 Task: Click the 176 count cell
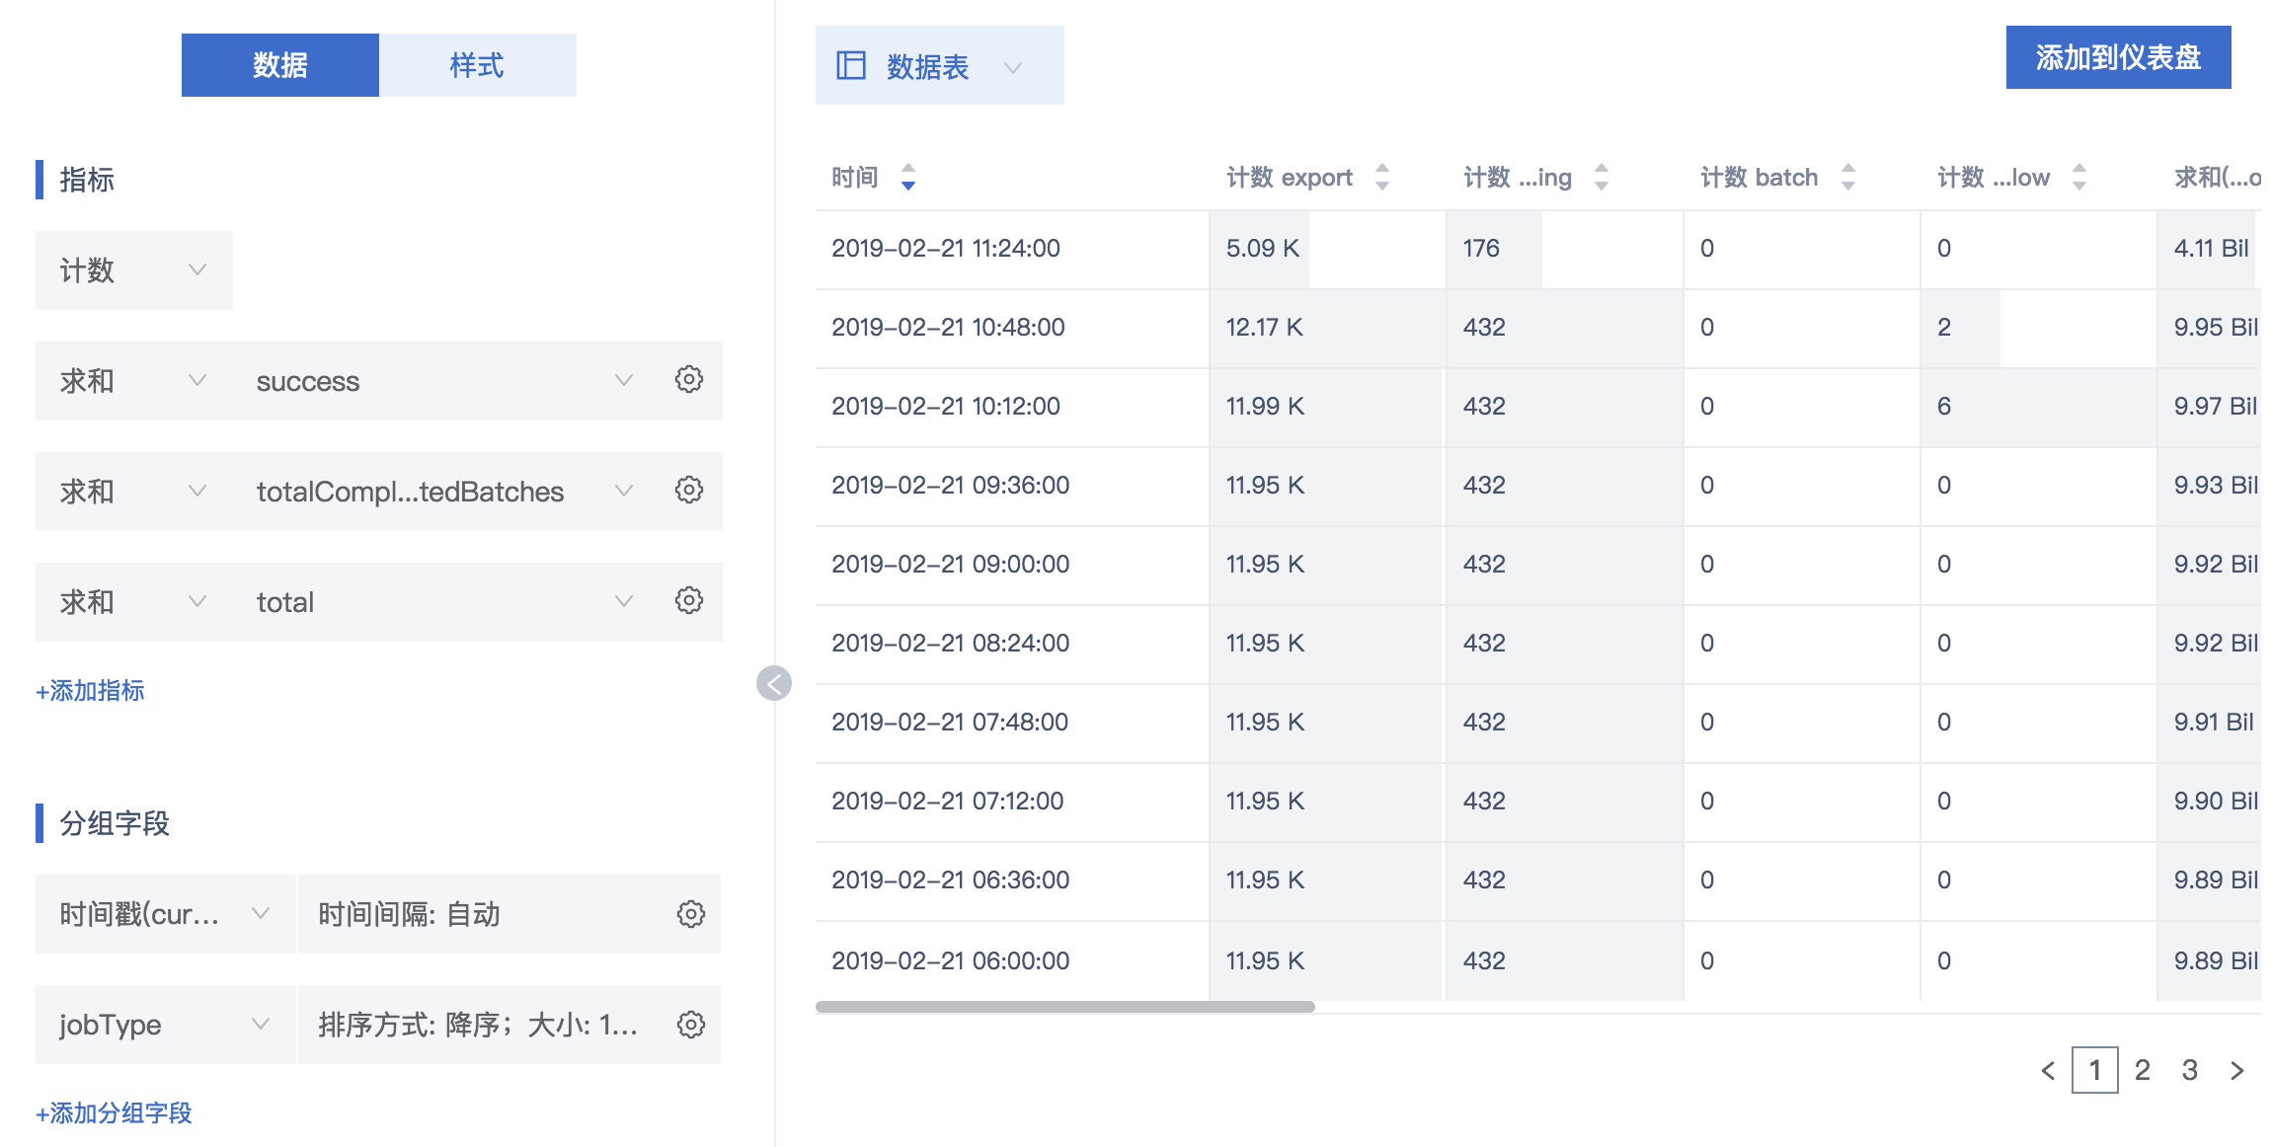(x=1564, y=249)
